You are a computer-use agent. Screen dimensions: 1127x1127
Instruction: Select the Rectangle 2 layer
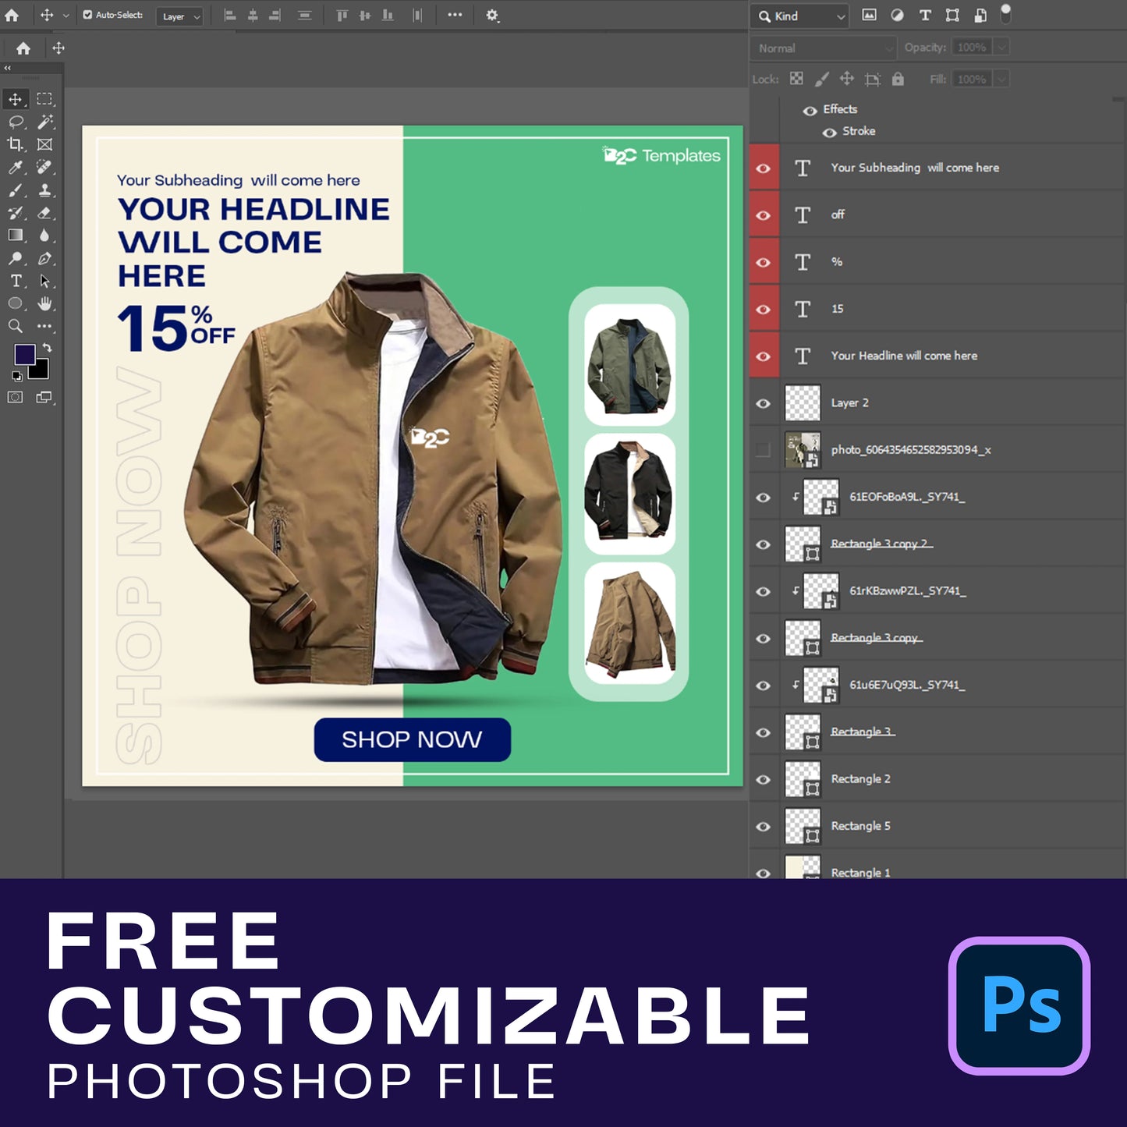[860, 779]
